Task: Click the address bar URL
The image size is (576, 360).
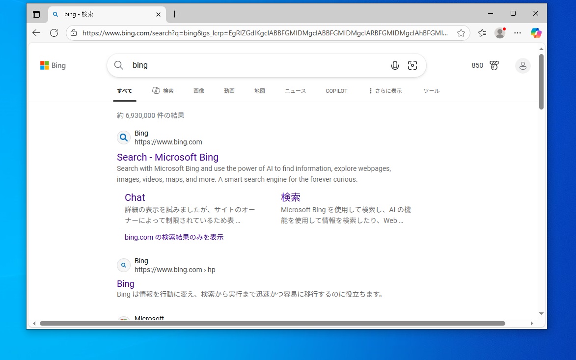Action: [265, 33]
